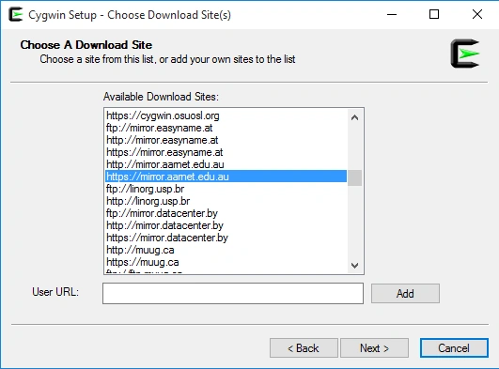Select http://mirror.datacenter.by mirror
The image size is (499, 369).
(226, 225)
